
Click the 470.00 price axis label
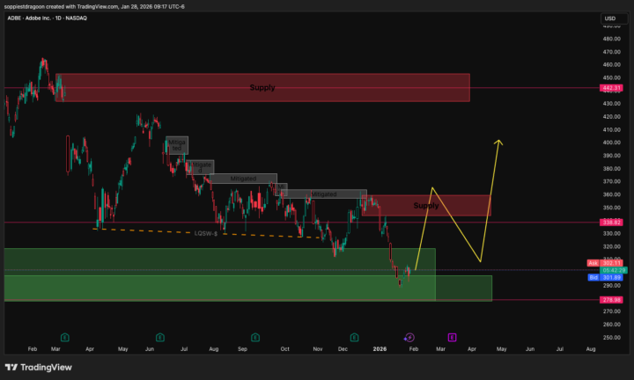[x=611, y=52]
